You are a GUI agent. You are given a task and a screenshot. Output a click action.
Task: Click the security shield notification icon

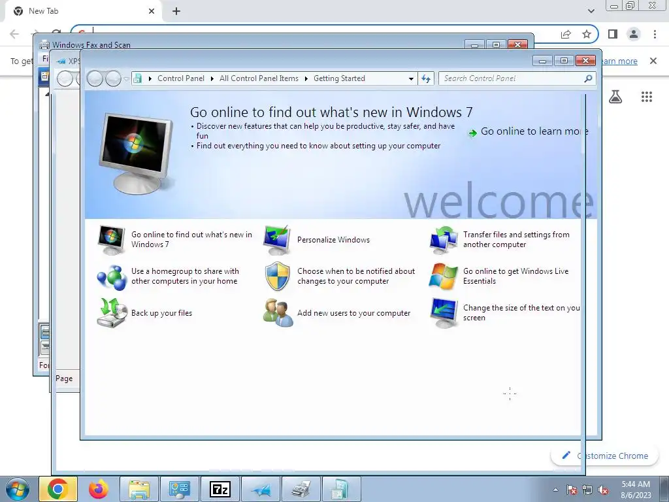[x=277, y=276]
